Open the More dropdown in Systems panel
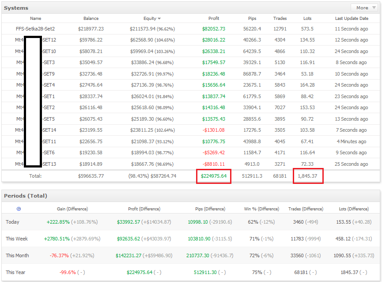The width and height of the screenshot is (382, 282). (x=365, y=8)
